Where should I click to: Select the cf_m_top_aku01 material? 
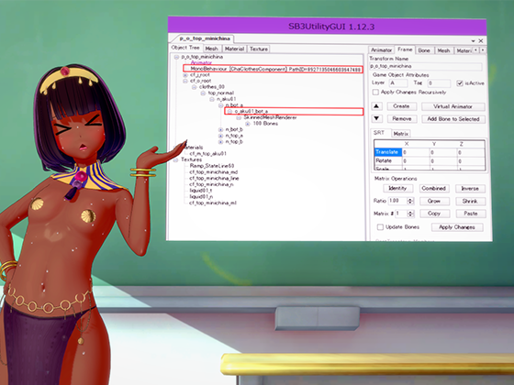[207, 154]
